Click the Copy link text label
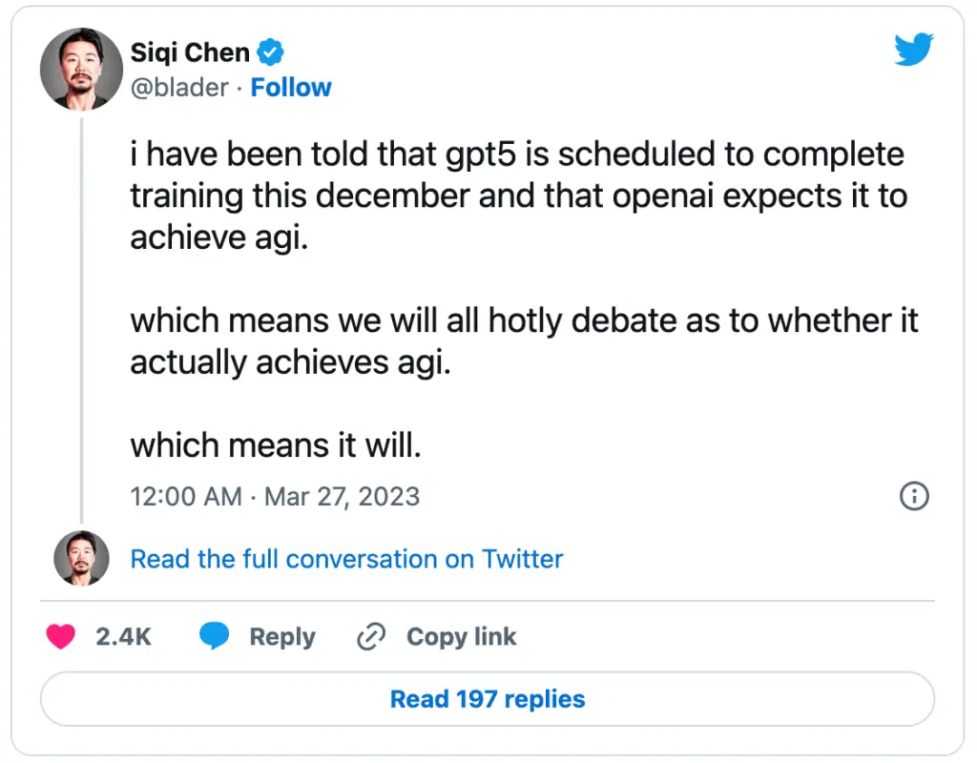The width and height of the screenshot is (977, 763). click(x=461, y=637)
